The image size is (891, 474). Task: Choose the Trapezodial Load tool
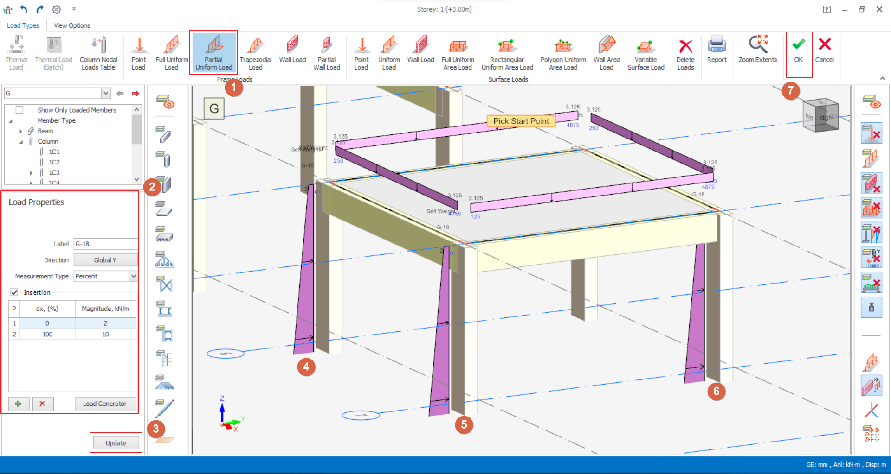pyautogui.click(x=255, y=52)
